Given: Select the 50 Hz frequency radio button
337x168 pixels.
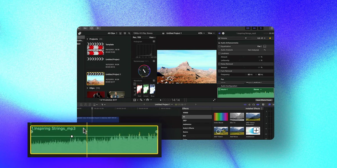Looking at the screenshot, I should pyautogui.click(x=246, y=74).
